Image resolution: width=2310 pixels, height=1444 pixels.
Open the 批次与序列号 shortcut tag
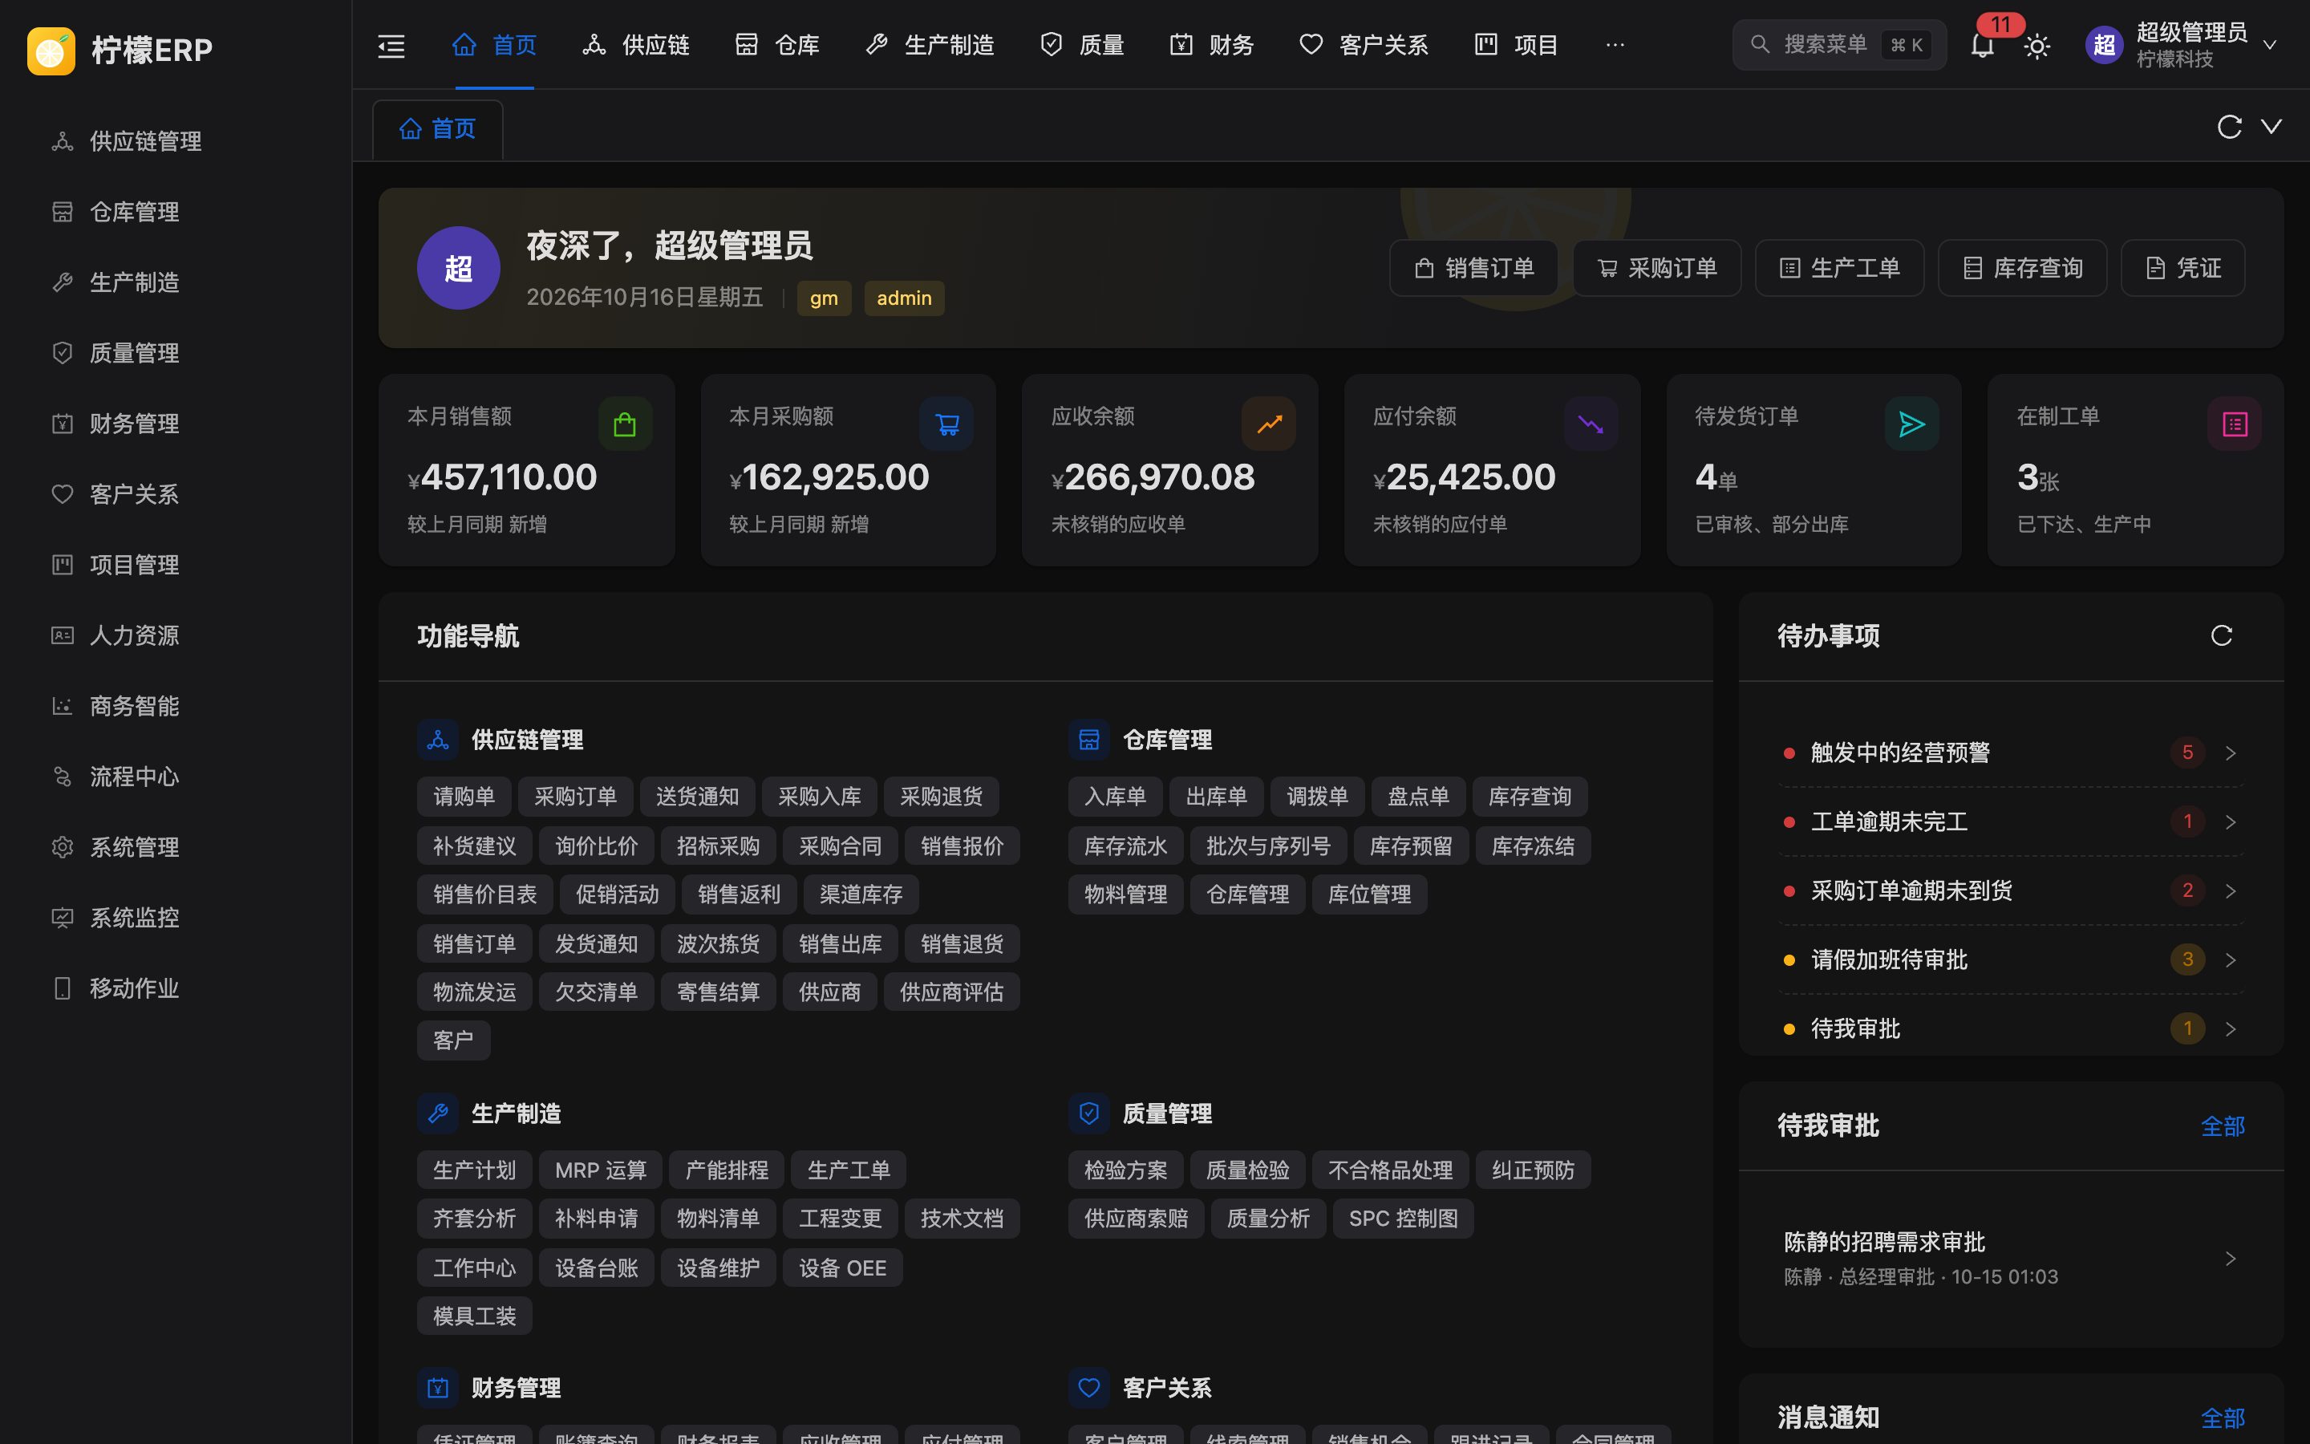pos(1267,846)
